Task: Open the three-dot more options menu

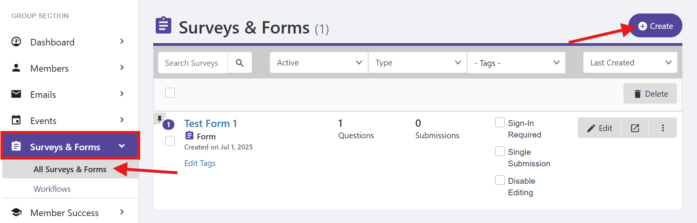Action: coord(663,128)
